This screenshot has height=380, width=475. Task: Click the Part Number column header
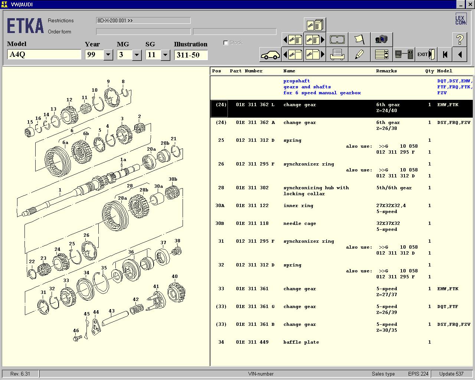(246, 71)
